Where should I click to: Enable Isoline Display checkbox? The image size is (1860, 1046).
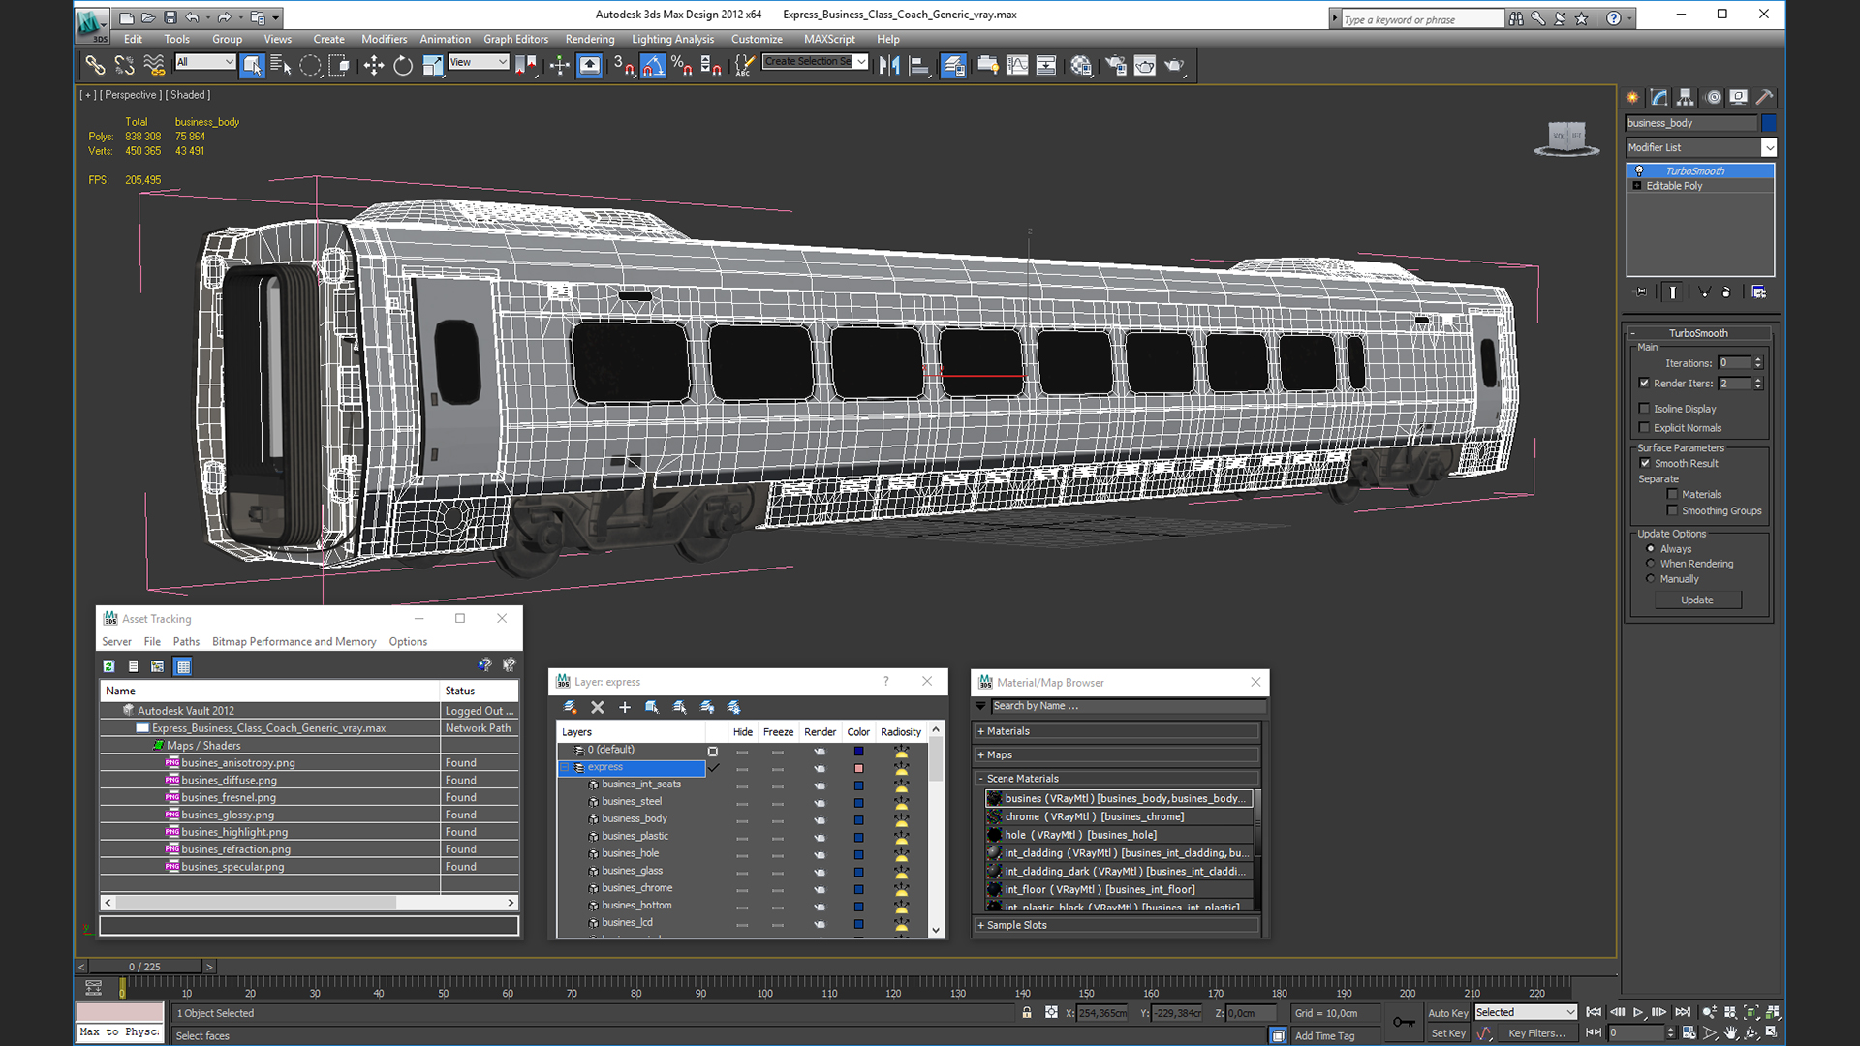(x=1644, y=408)
